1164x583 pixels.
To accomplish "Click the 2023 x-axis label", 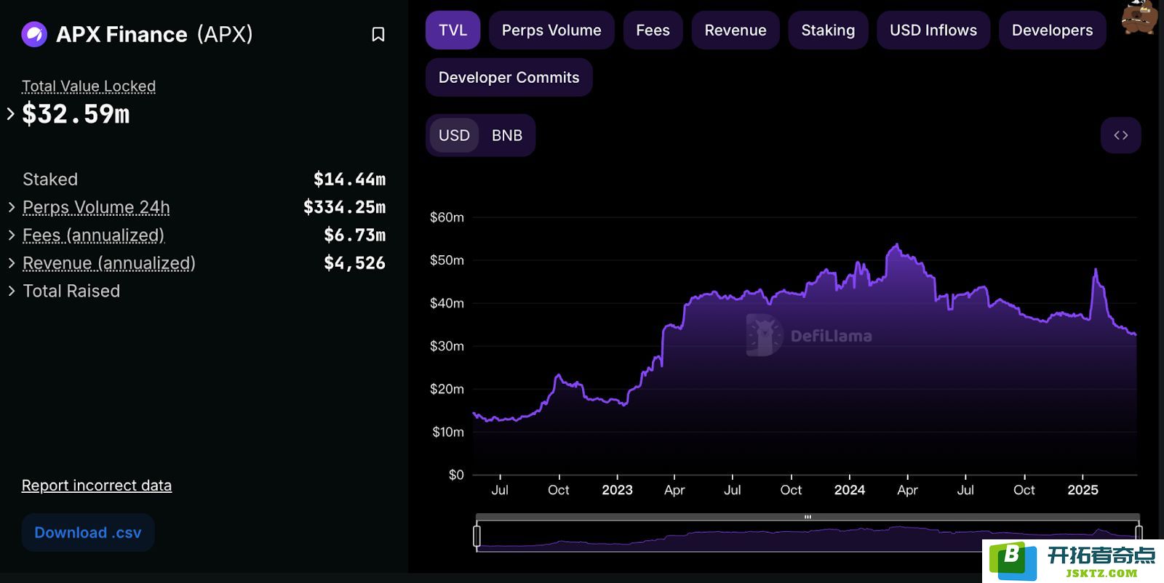I will click(617, 490).
